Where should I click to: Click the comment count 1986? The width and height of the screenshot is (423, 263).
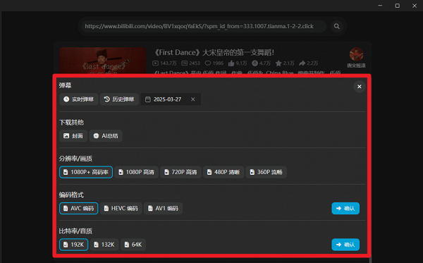pyautogui.click(x=214, y=63)
